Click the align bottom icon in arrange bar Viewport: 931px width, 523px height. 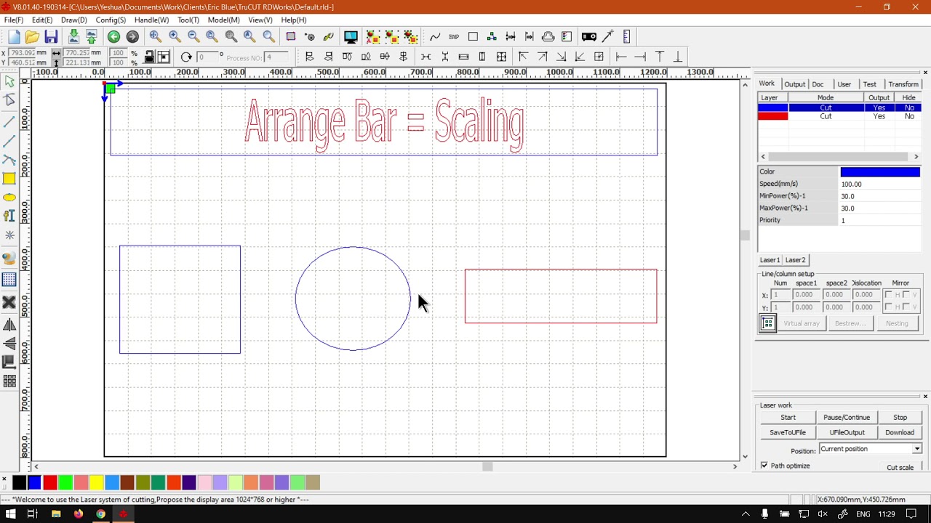[366, 57]
